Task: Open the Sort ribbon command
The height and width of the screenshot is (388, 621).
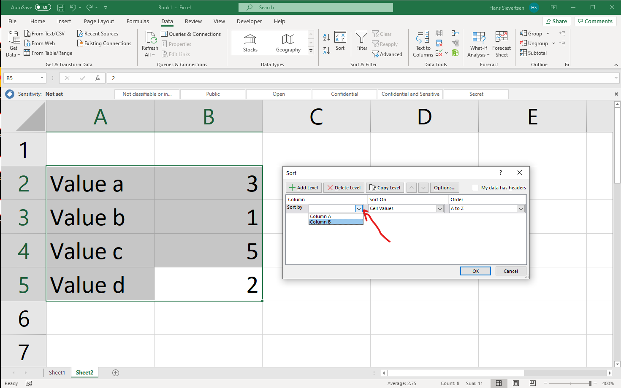Action: coord(340,41)
